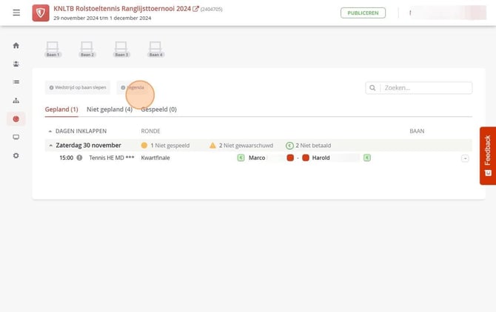496x312 pixels.
Task: Click the Zoeken search field
Action: click(x=419, y=88)
